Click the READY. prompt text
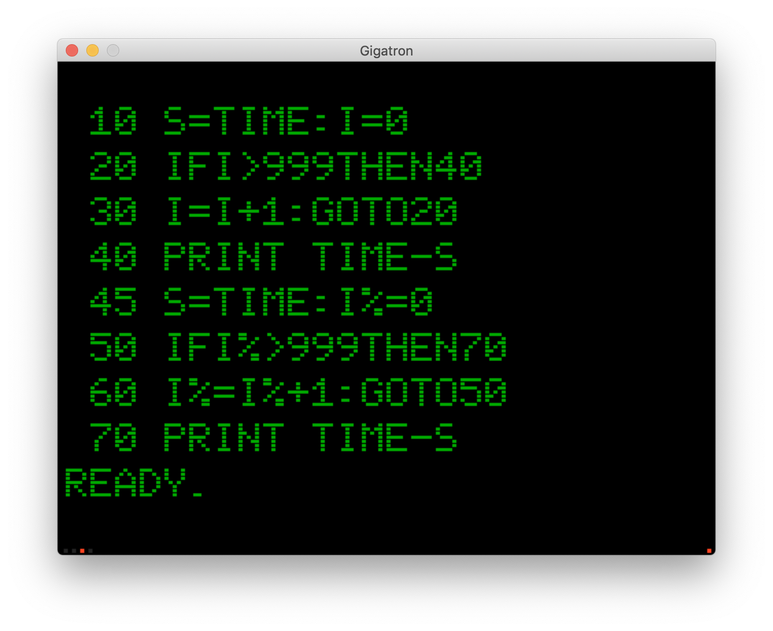This screenshot has width=773, height=631. tap(134, 482)
